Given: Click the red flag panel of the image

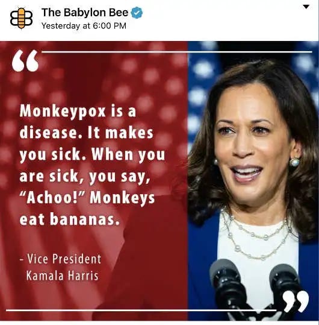Looking at the screenshot, I should pyautogui.click(x=94, y=181).
